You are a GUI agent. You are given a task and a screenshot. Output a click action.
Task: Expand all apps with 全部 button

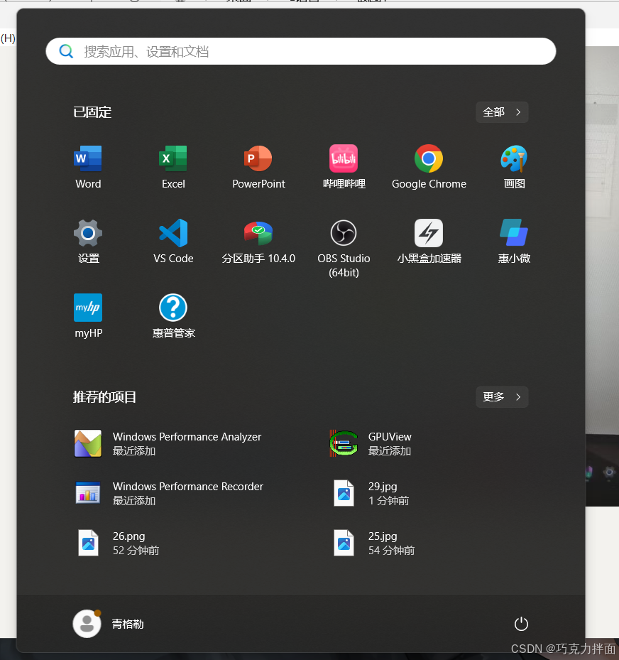pyautogui.click(x=502, y=112)
